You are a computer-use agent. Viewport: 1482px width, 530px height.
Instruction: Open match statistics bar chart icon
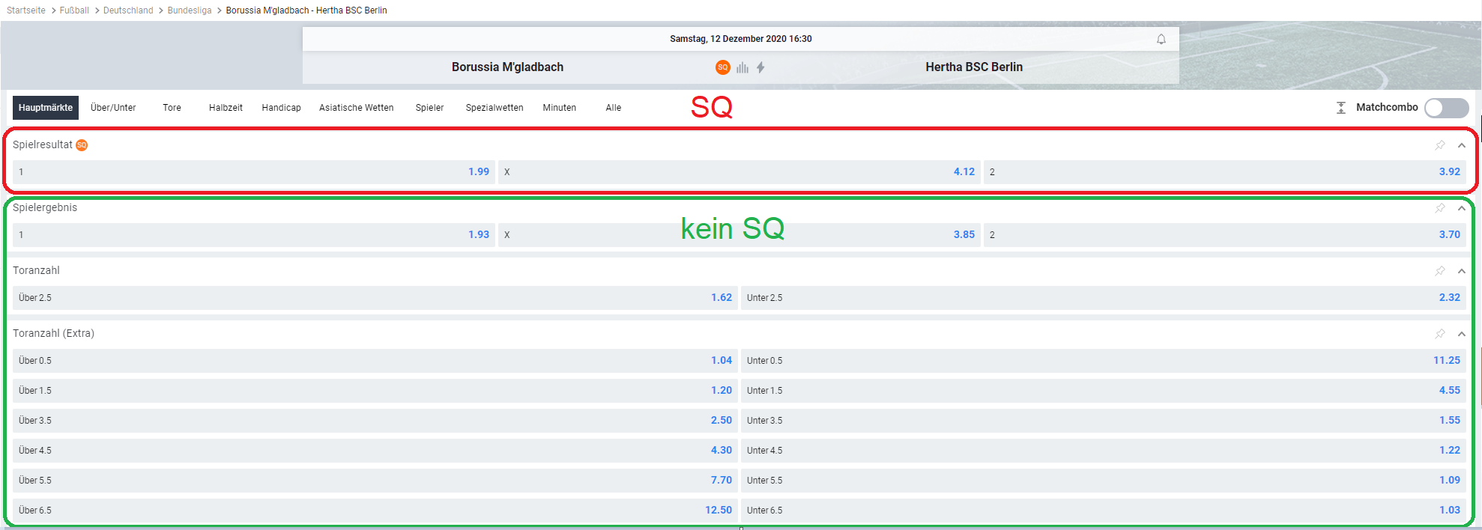[742, 67]
